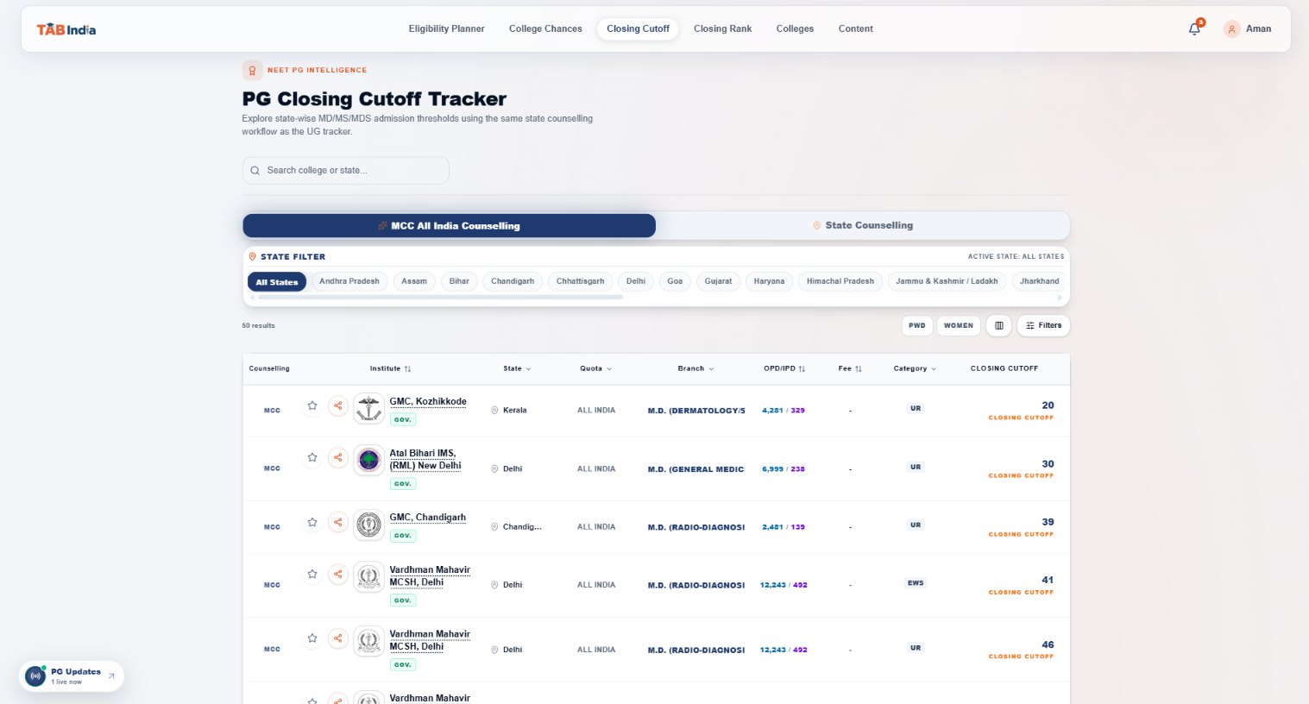Select the Andhra Pradesh state chip
Viewport: 1309px width, 704px height.
point(349,281)
